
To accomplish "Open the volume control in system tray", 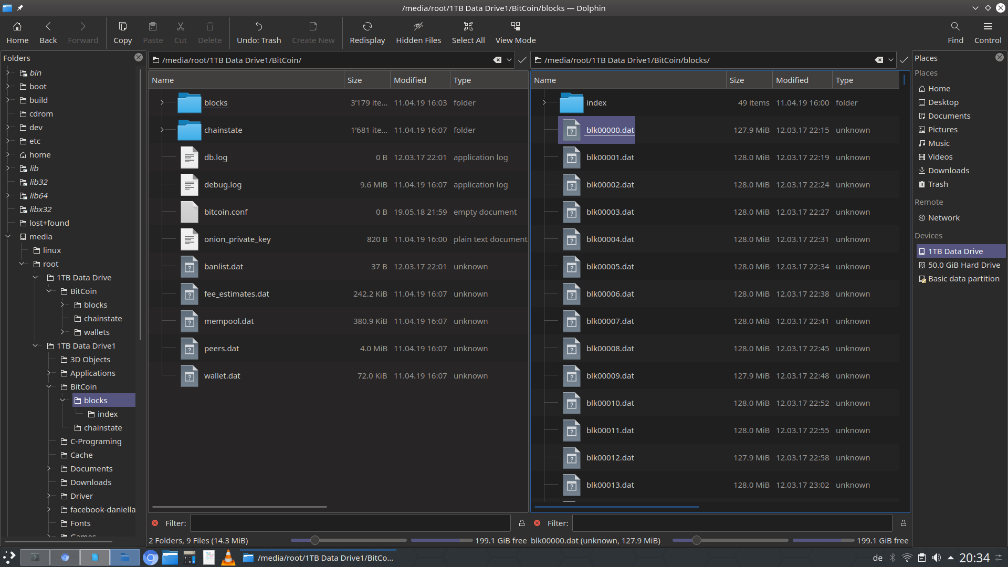I will [936, 558].
